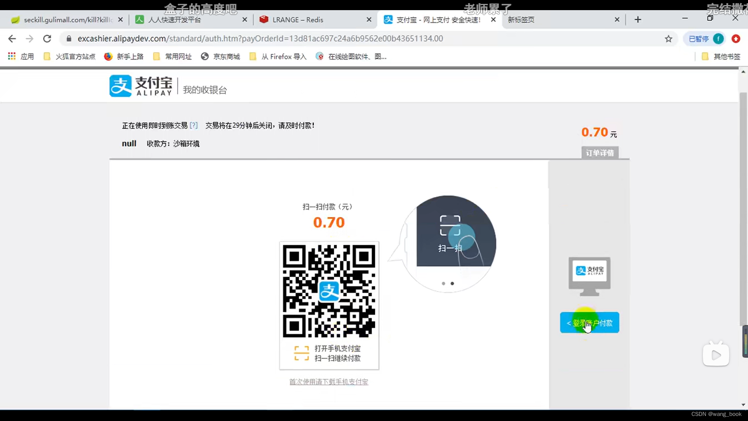The image size is (748, 421).
Task: Click the 登录账户付款 button
Action: coord(589,323)
